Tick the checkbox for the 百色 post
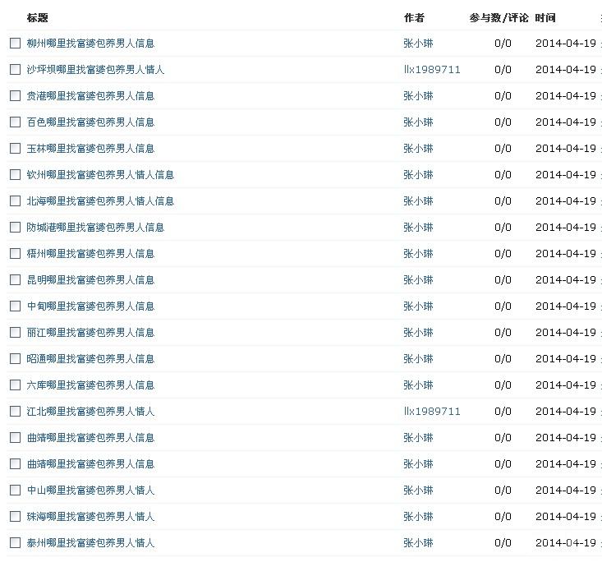 click(x=15, y=122)
